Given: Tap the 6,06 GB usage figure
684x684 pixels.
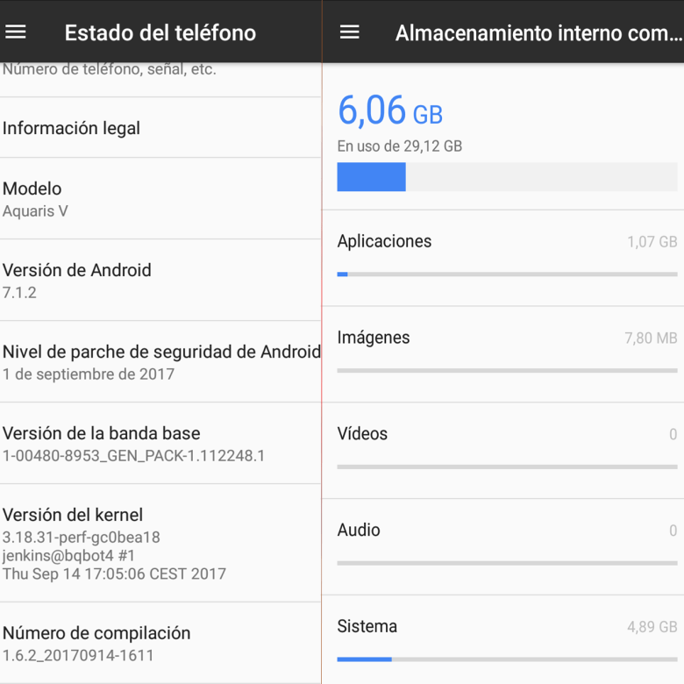Looking at the screenshot, I should coord(390,110).
